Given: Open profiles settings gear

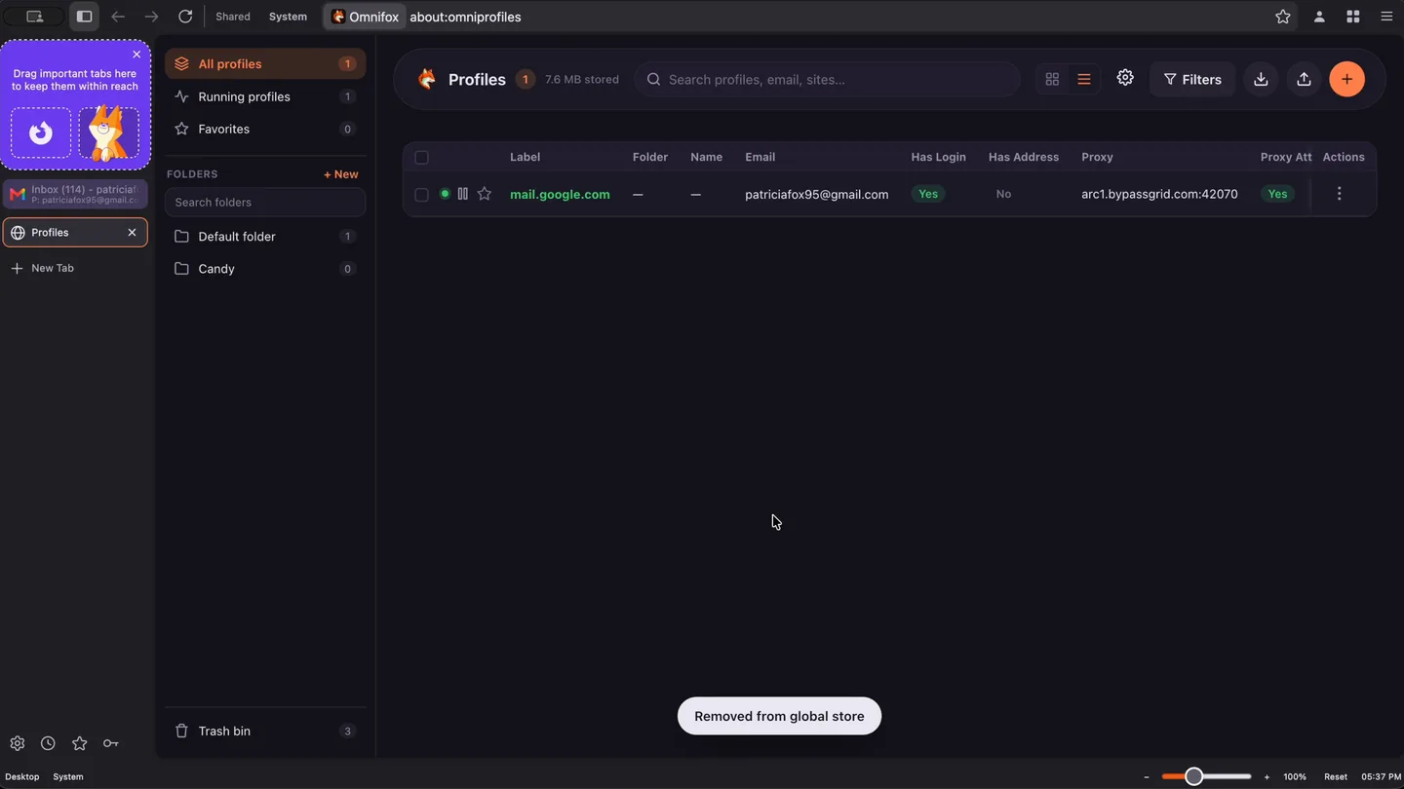Looking at the screenshot, I should (1125, 78).
